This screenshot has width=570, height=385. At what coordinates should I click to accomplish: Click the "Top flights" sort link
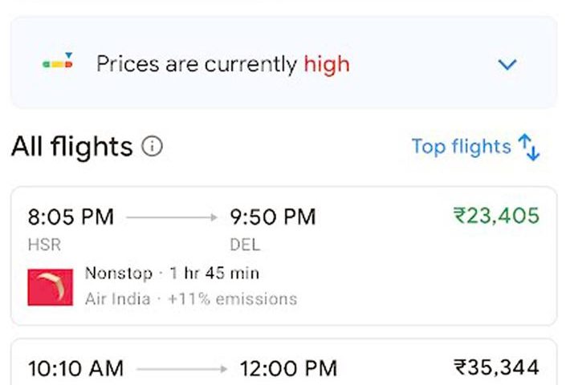click(461, 147)
